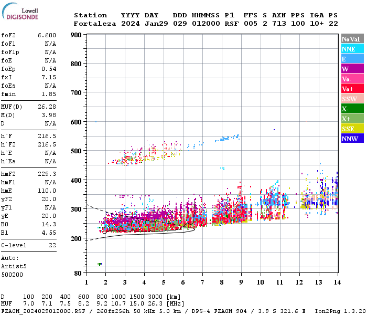Screen dimensions: 367x315
Task: Click the Ion2Png 1.3.20 footer text
Action: coord(340,311)
